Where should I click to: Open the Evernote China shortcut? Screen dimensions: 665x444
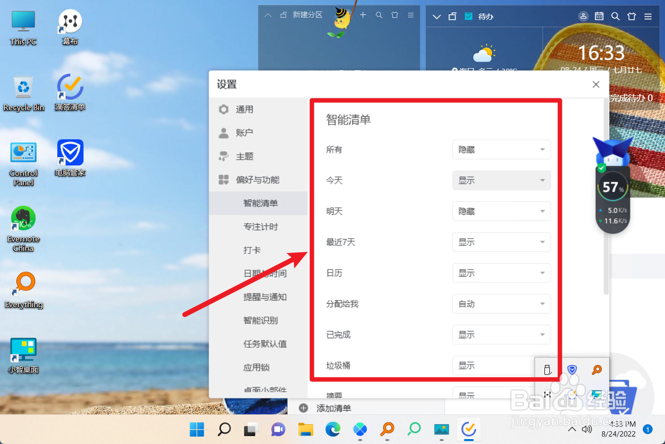pyautogui.click(x=23, y=229)
